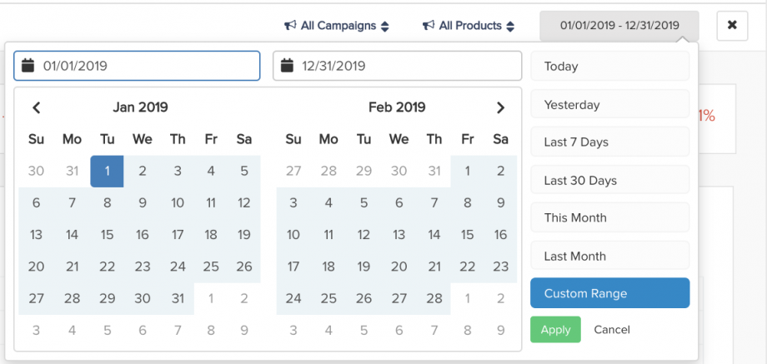Toggle the 01/01/2019 - 12/31/2019 date range picker
767x364 pixels.
coord(619,26)
